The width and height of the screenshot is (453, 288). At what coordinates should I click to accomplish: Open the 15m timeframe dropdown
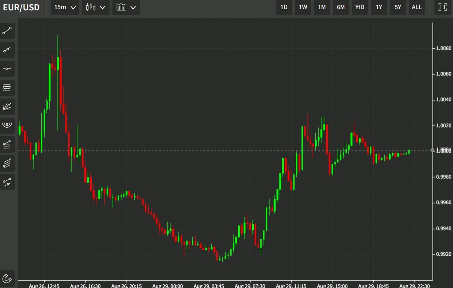65,7
